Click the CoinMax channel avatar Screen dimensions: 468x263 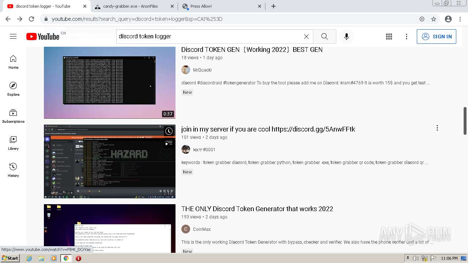point(186,229)
